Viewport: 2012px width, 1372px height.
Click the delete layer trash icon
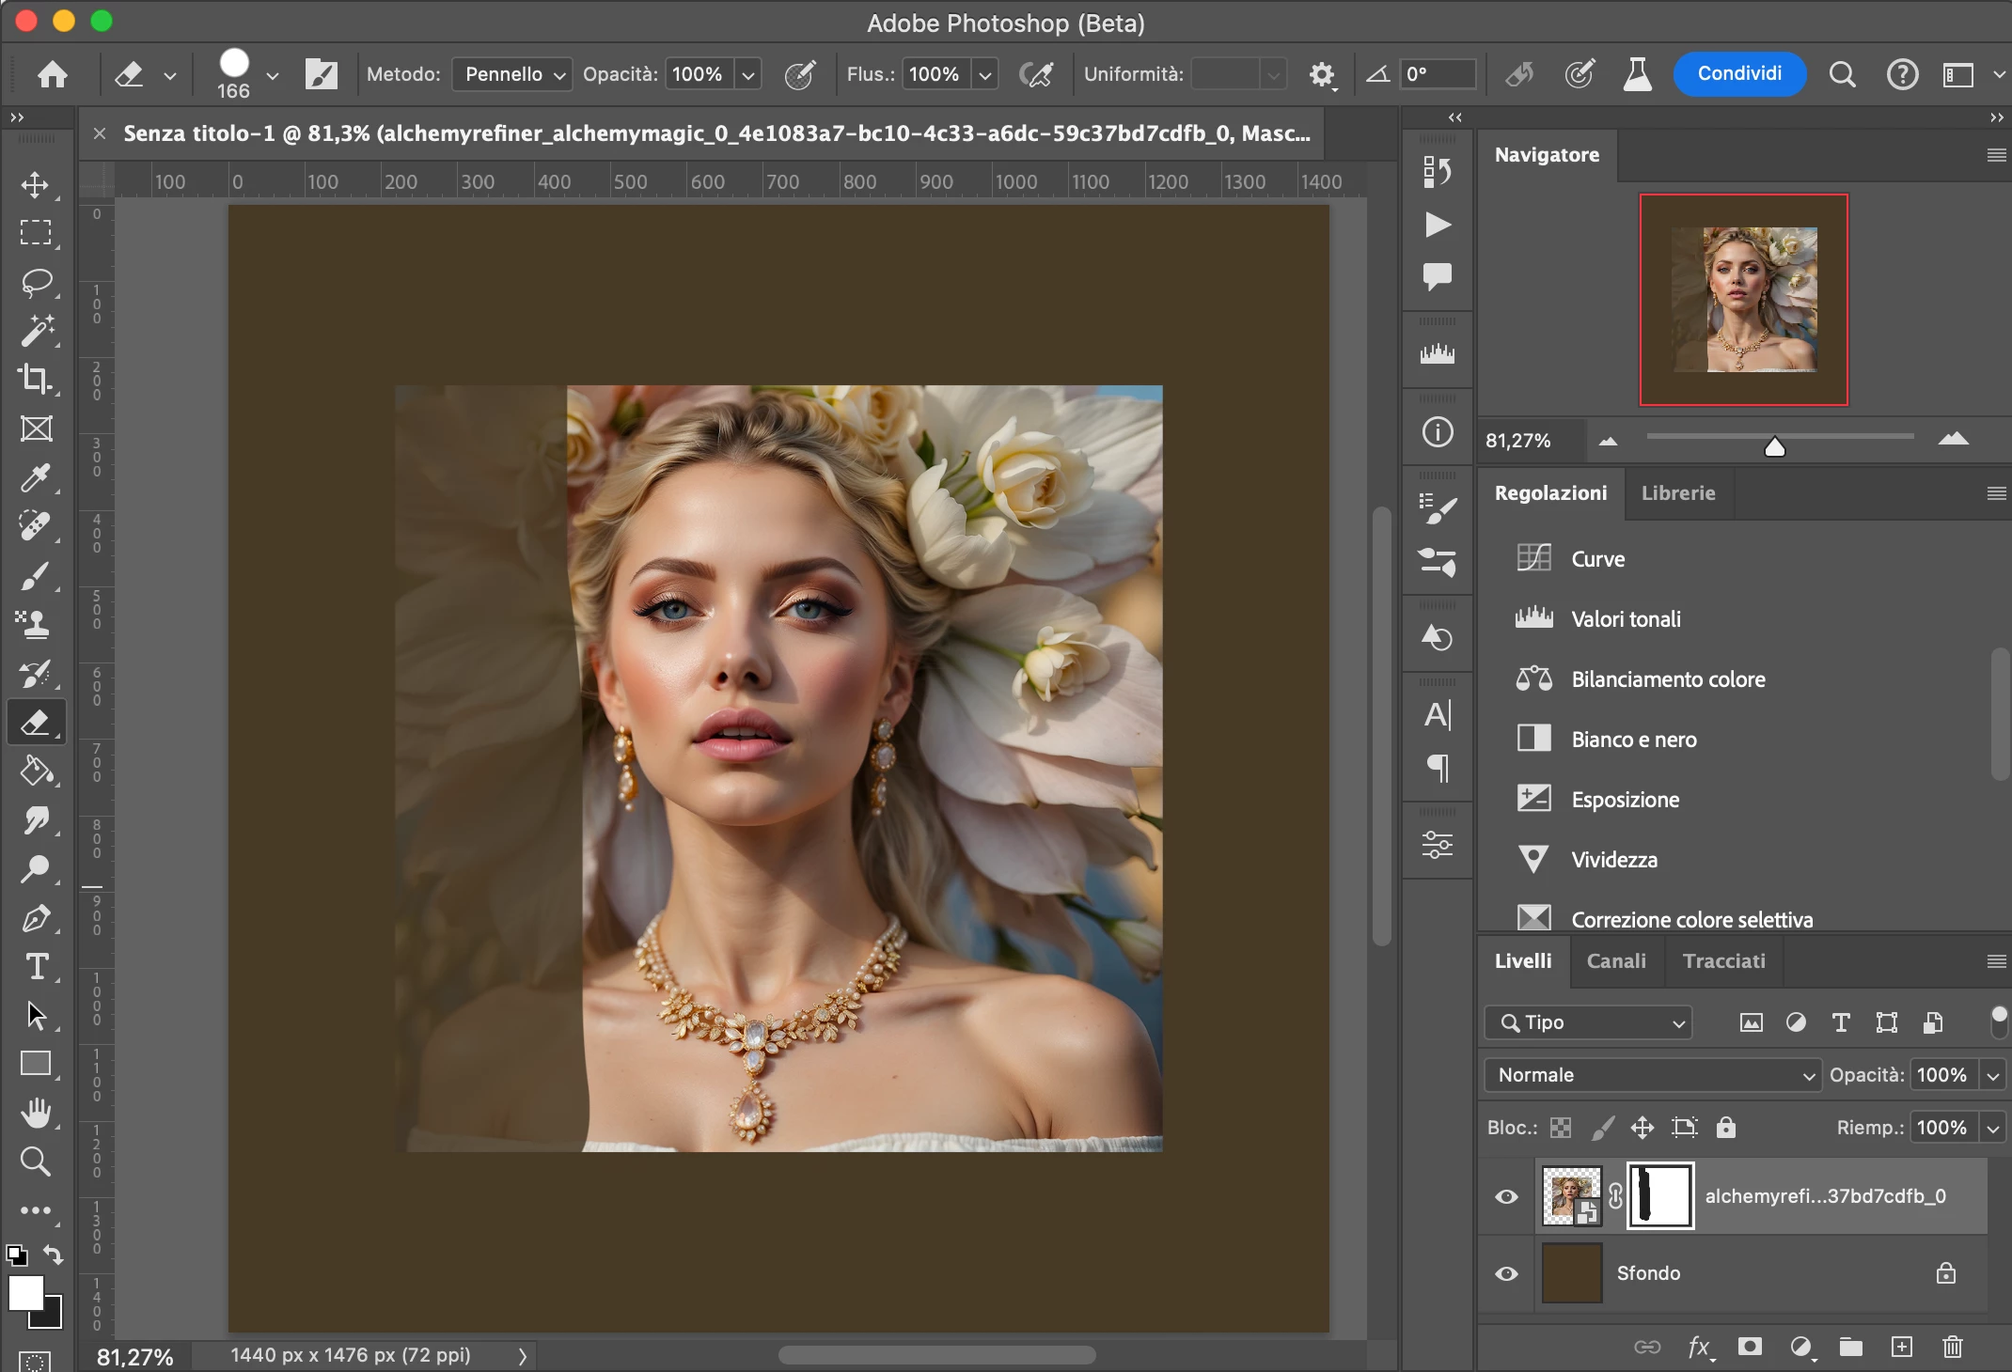[1953, 1347]
